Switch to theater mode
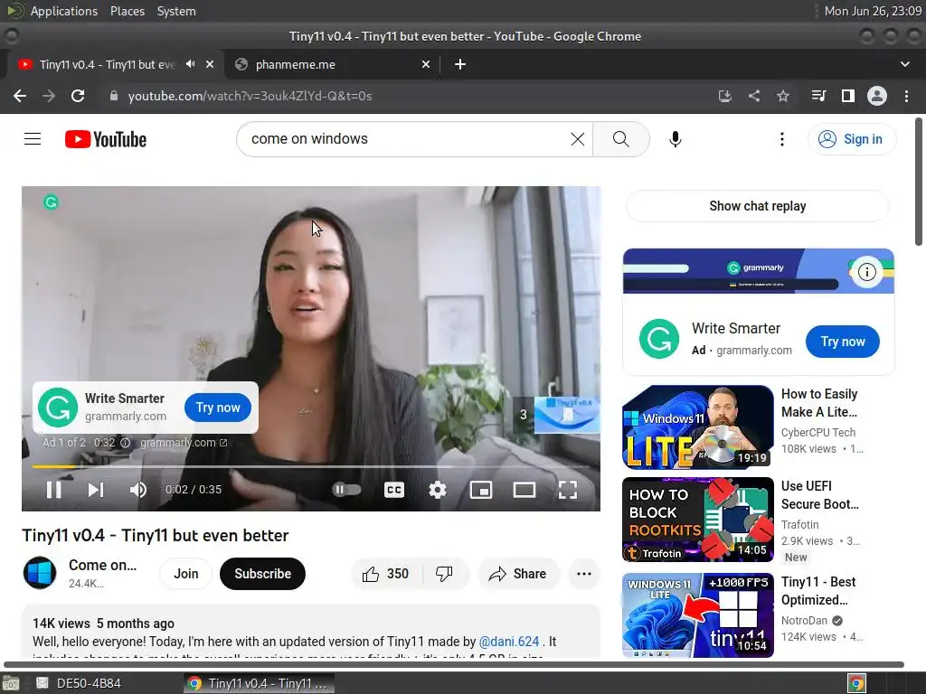This screenshot has height=694, width=926. [x=524, y=490]
